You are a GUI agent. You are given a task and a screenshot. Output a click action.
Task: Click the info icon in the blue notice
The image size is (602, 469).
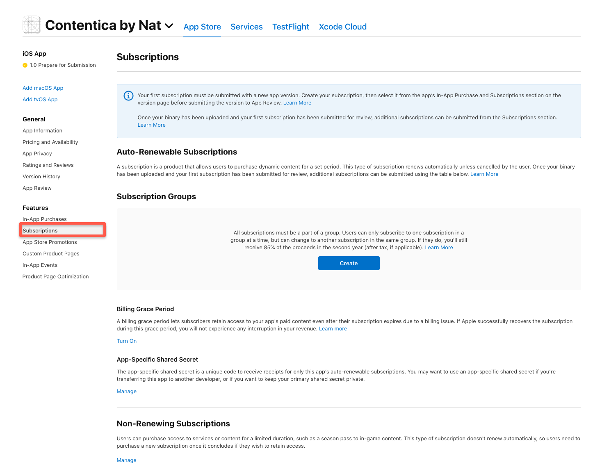128,96
